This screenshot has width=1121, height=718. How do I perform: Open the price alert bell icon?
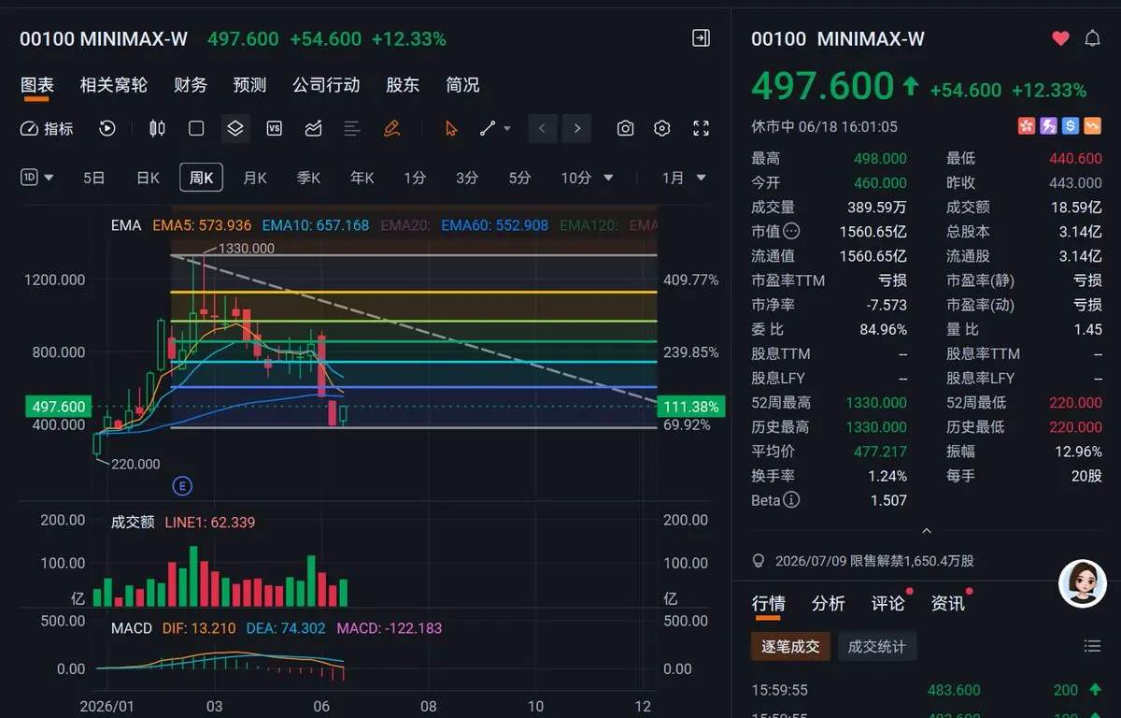tap(1092, 38)
